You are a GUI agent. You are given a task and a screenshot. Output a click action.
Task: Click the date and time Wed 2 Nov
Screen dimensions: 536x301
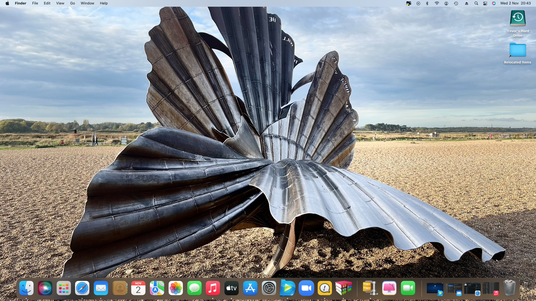515,3
